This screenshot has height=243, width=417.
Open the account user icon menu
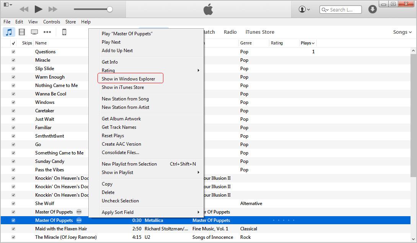point(304,9)
